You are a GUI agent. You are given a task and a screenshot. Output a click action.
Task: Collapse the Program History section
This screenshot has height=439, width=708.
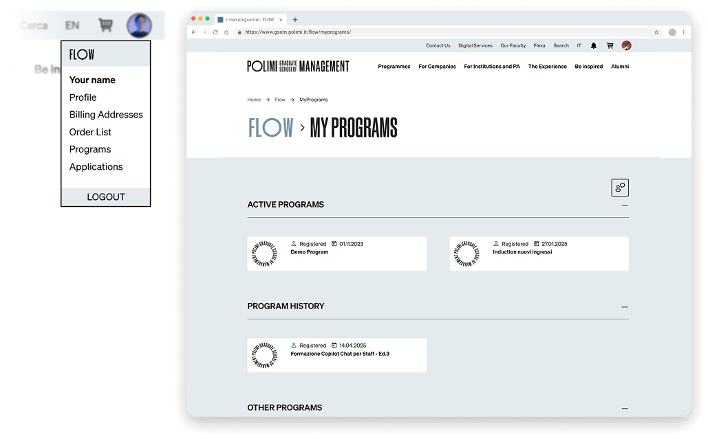(624, 307)
